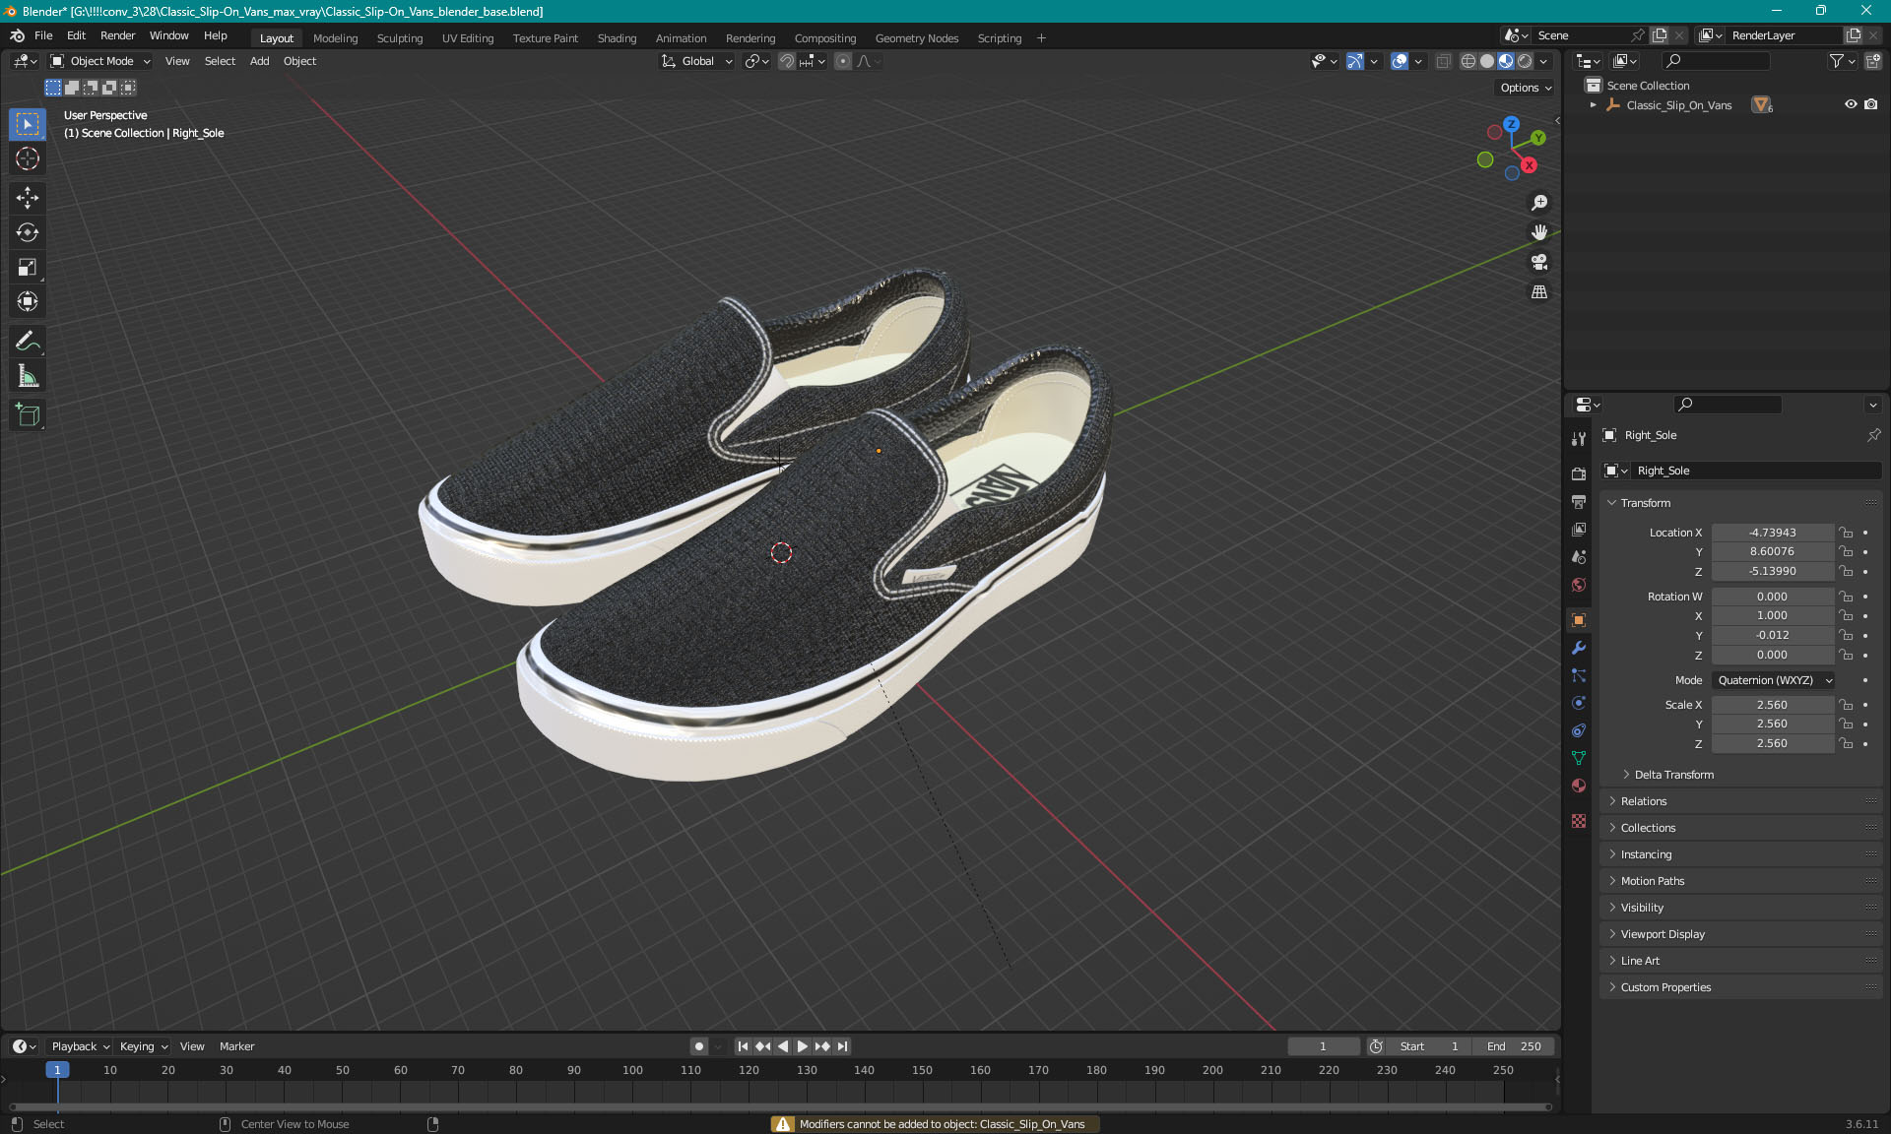The width and height of the screenshot is (1891, 1134).
Task: Expand the Delta Transform panel
Action: point(1673,775)
